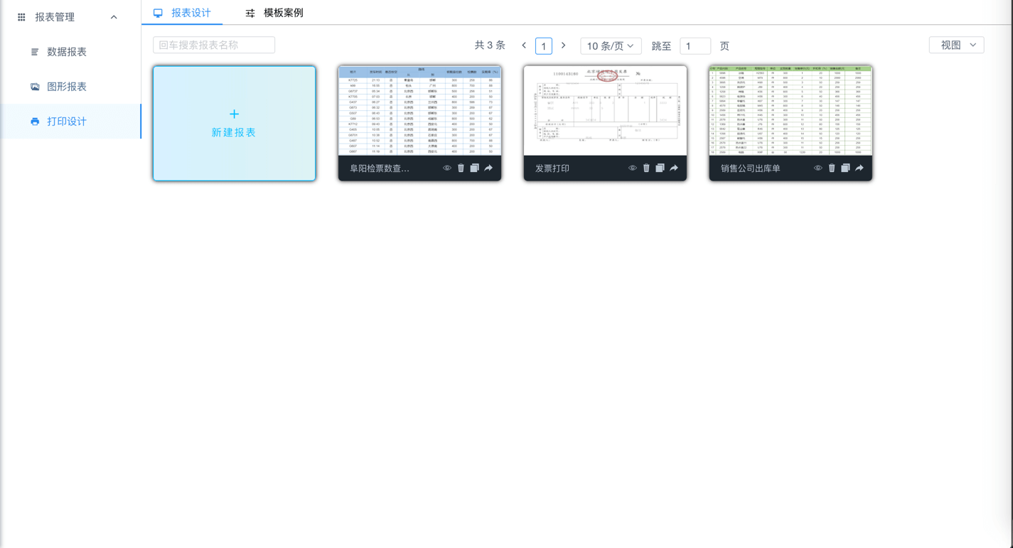Share the 销售公司出库单 report using arrow icon
The height and width of the screenshot is (548, 1013).
click(x=859, y=168)
